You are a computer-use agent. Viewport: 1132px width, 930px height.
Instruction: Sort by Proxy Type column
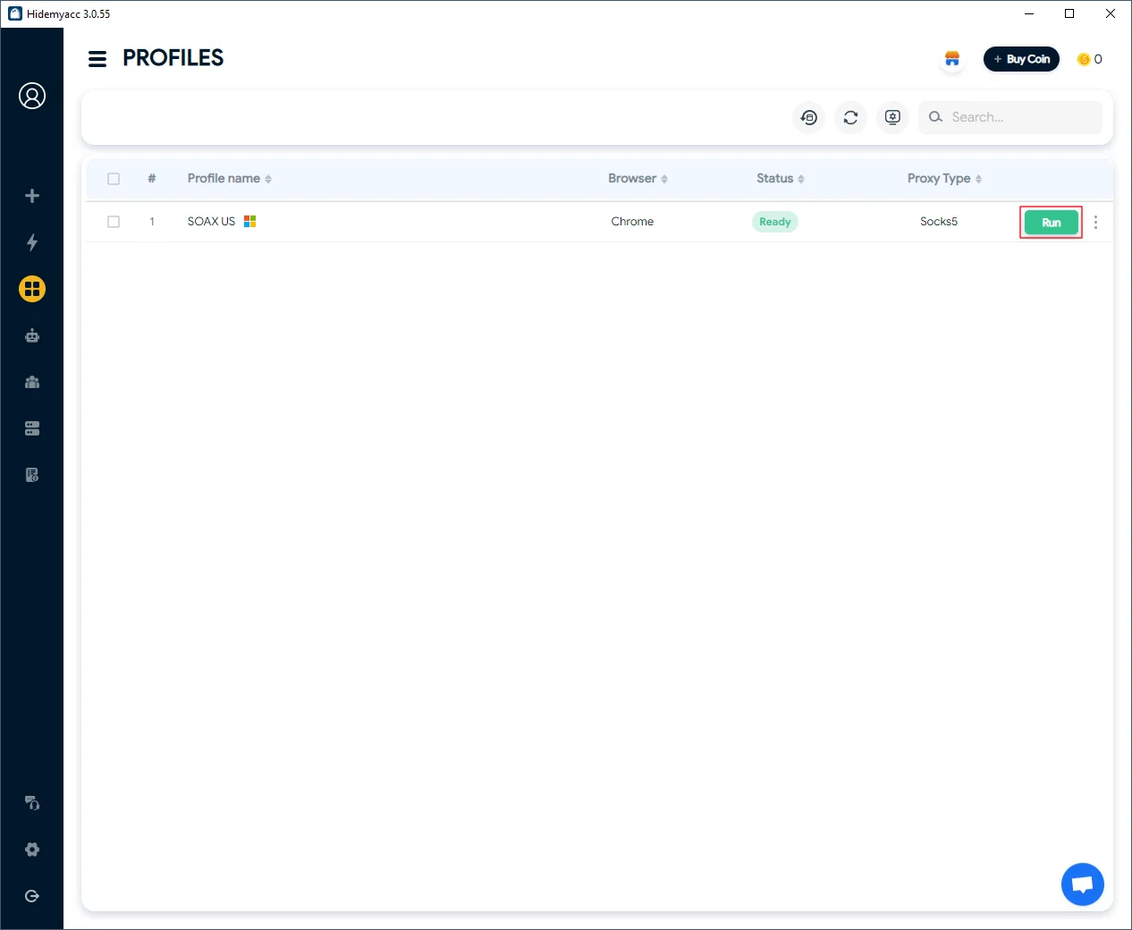[x=943, y=179]
